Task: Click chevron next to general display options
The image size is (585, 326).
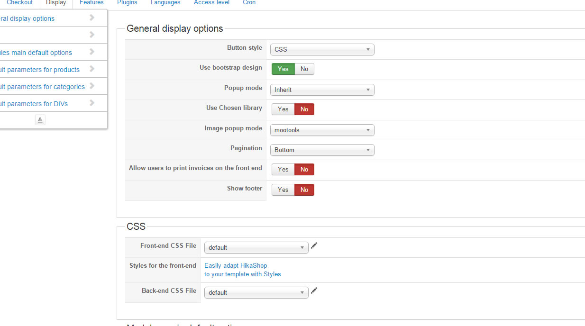Action: [92, 18]
